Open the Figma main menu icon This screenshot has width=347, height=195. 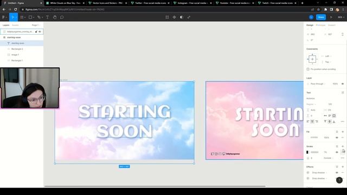click(4, 17)
